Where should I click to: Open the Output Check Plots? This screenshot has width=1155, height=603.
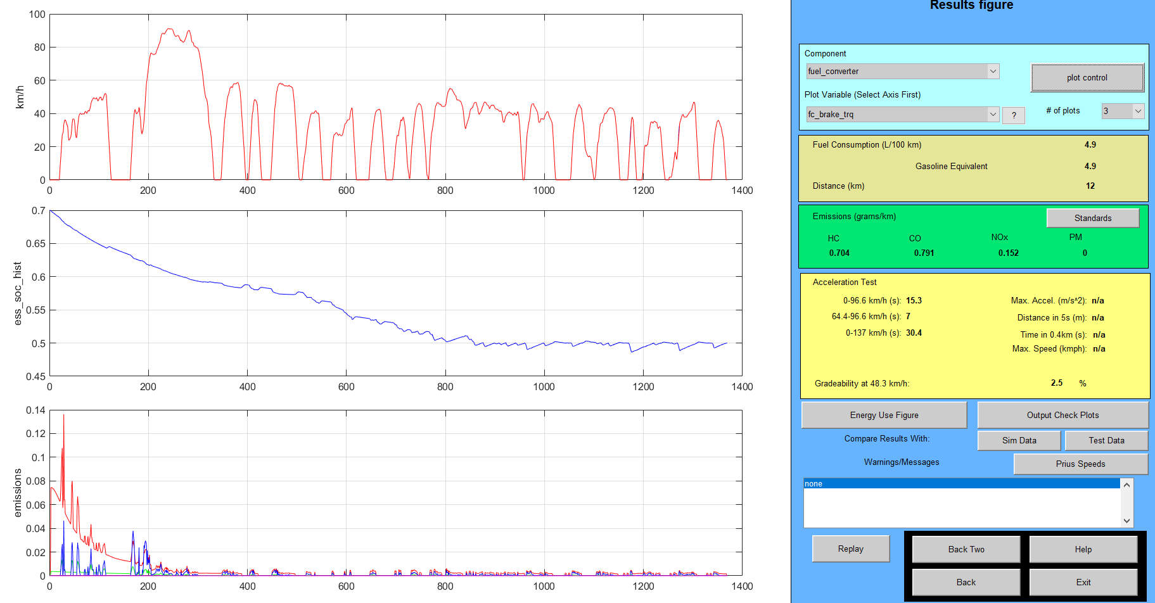1062,415
